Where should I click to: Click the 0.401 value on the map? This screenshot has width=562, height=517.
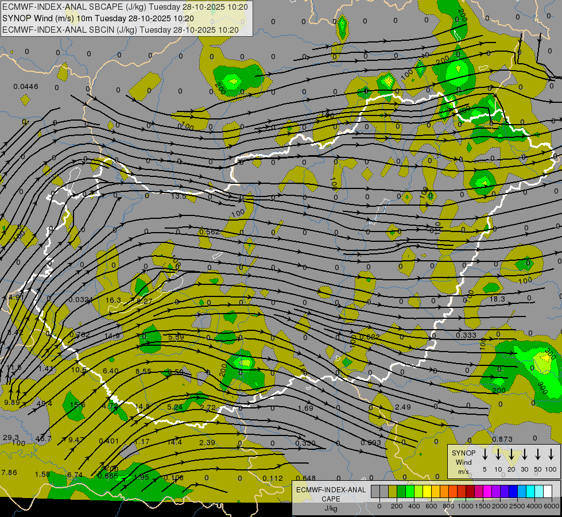click(x=109, y=441)
